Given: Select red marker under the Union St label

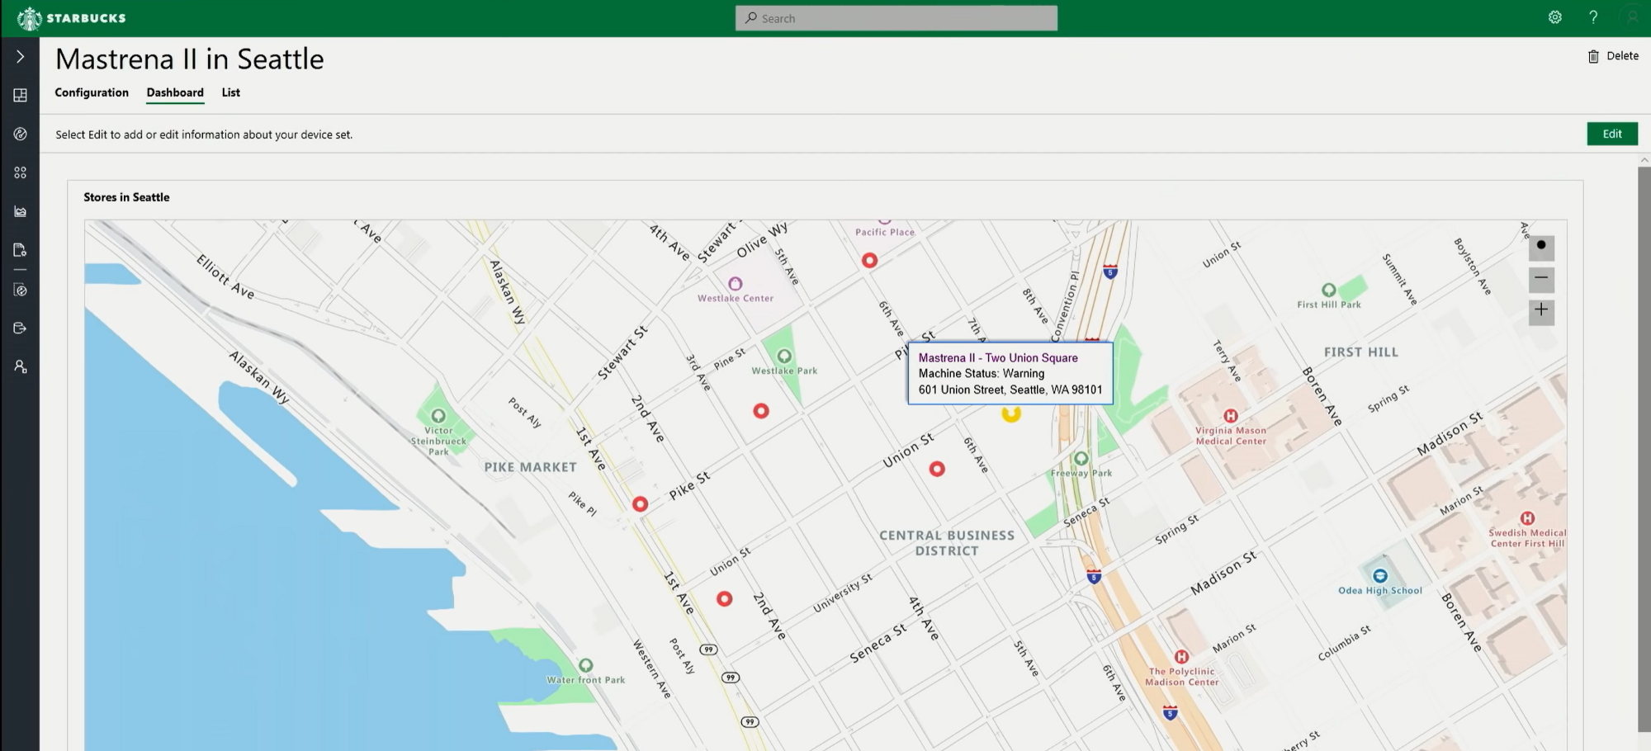Looking at the screenshot, I should coord(937,470).
